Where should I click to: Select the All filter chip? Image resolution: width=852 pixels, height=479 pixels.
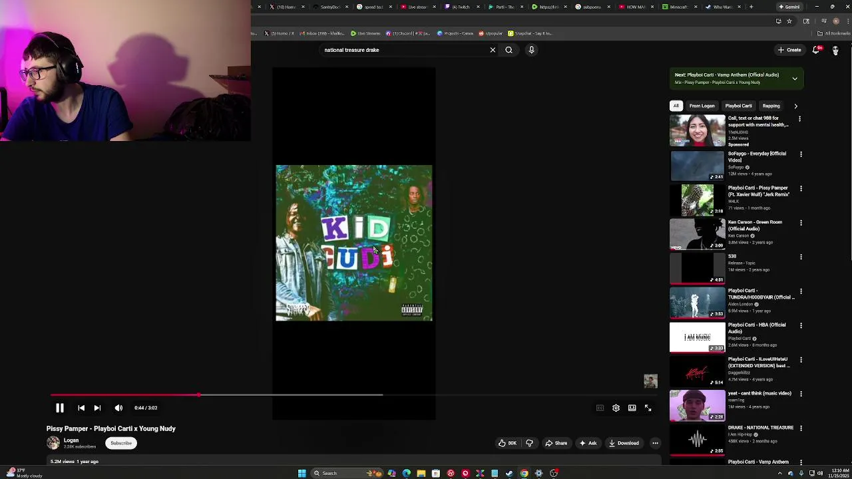point(676,106)
